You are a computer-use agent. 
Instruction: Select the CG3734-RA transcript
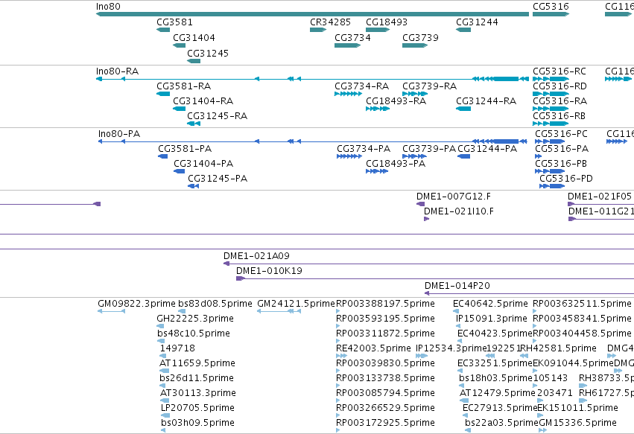tap(348, 94)
